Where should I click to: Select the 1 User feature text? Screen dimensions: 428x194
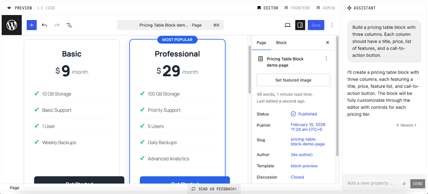click(x=48, y=126)
